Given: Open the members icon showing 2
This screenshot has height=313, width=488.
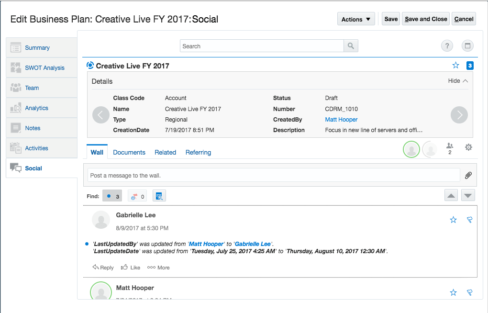Looking at the screenshot, I should (450, 148).
